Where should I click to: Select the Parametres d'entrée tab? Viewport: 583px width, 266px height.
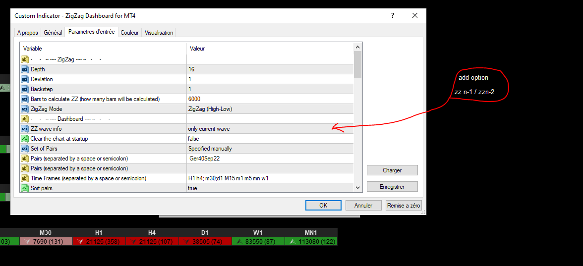point(91,32)
